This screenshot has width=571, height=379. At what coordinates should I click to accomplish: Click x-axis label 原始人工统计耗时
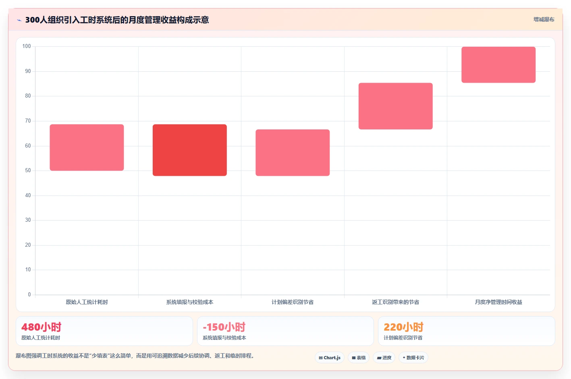87,302
